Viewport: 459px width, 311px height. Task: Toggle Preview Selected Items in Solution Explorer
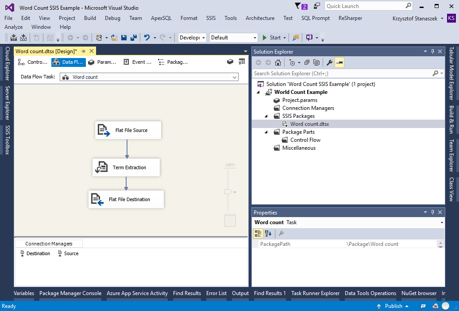click(x=339, y=62)
